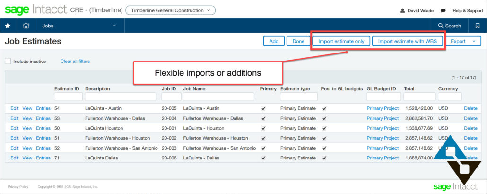Sort by the Total column header
This screenshot has width=487, height=194.
tap(409, 89)
